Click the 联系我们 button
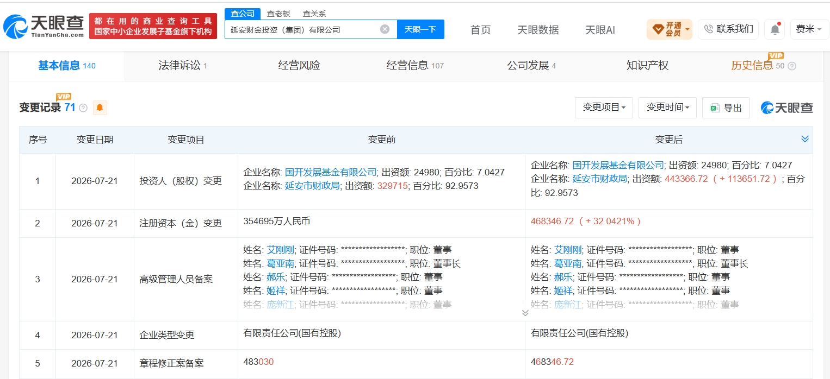 [x=728, y=29]
